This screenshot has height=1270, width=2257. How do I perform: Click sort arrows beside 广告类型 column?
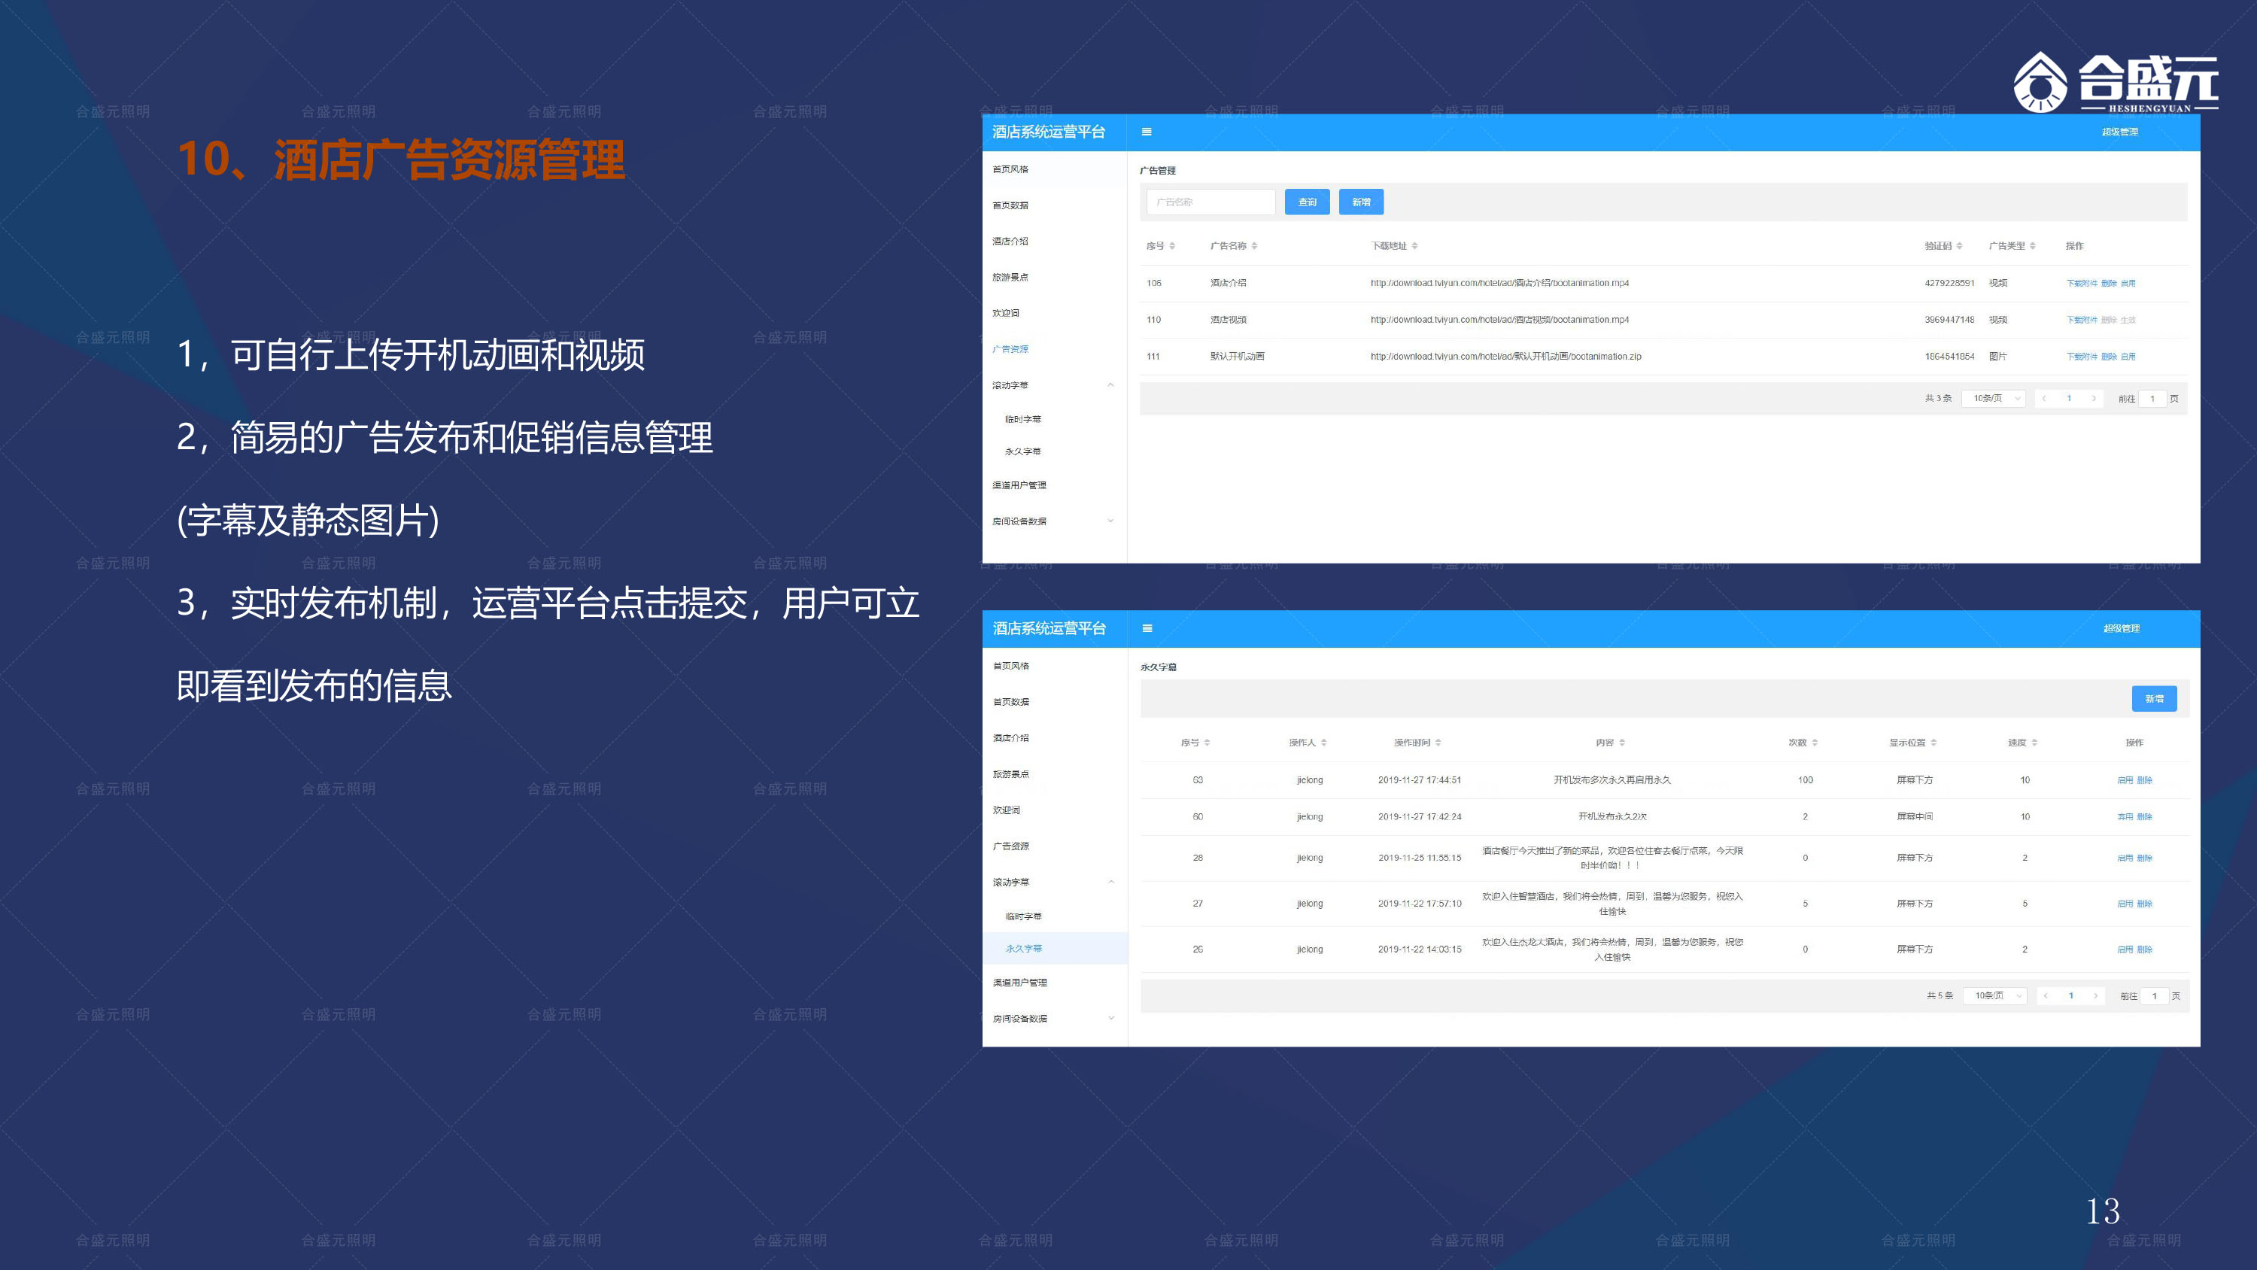pyautogui.click(x=2033, y=246)
